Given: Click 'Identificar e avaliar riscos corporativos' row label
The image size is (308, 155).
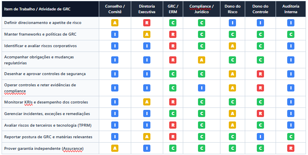Looking at the screenshot, I should coord(40,46).
